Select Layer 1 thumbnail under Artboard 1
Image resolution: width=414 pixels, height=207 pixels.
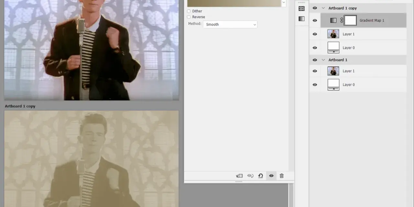333,71
